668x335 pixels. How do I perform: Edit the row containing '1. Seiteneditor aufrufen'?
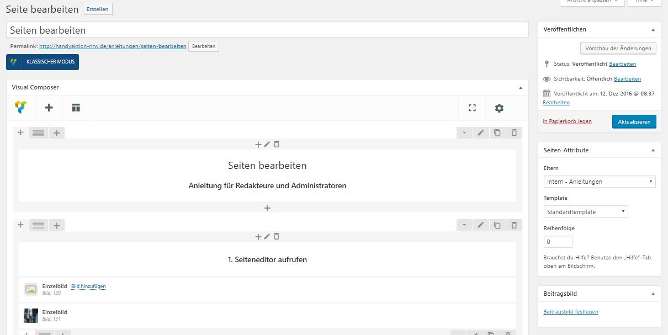coord(481,225)
